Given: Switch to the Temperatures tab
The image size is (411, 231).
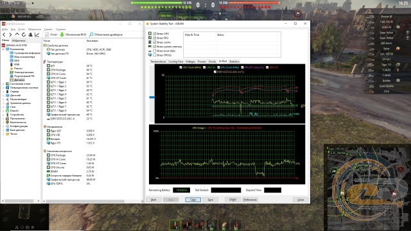Looking at the screenshot, I should click(158, 62).
